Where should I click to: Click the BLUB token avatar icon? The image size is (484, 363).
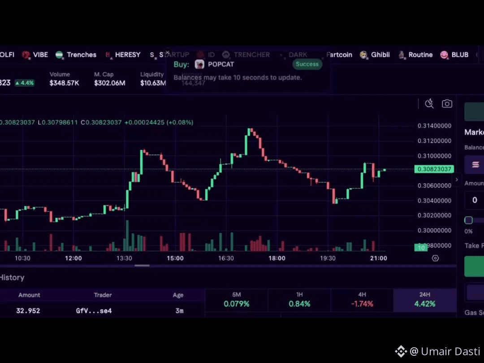tap(444, 55)
